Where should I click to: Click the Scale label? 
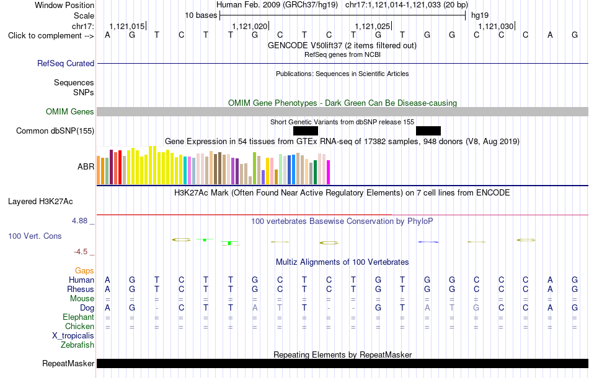click(x=84, y=15)
